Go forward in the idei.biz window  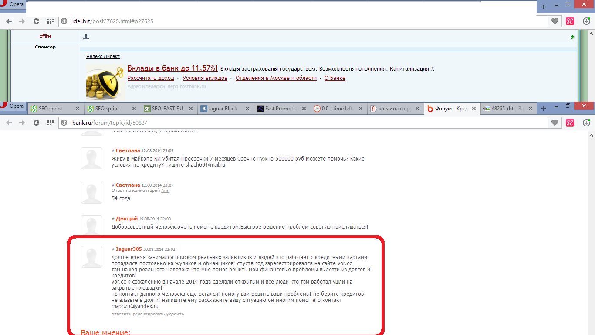tap(22, 21)
